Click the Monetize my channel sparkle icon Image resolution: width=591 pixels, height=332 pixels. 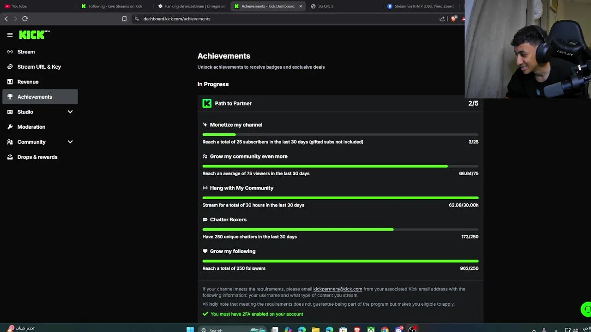pos(205,125)
